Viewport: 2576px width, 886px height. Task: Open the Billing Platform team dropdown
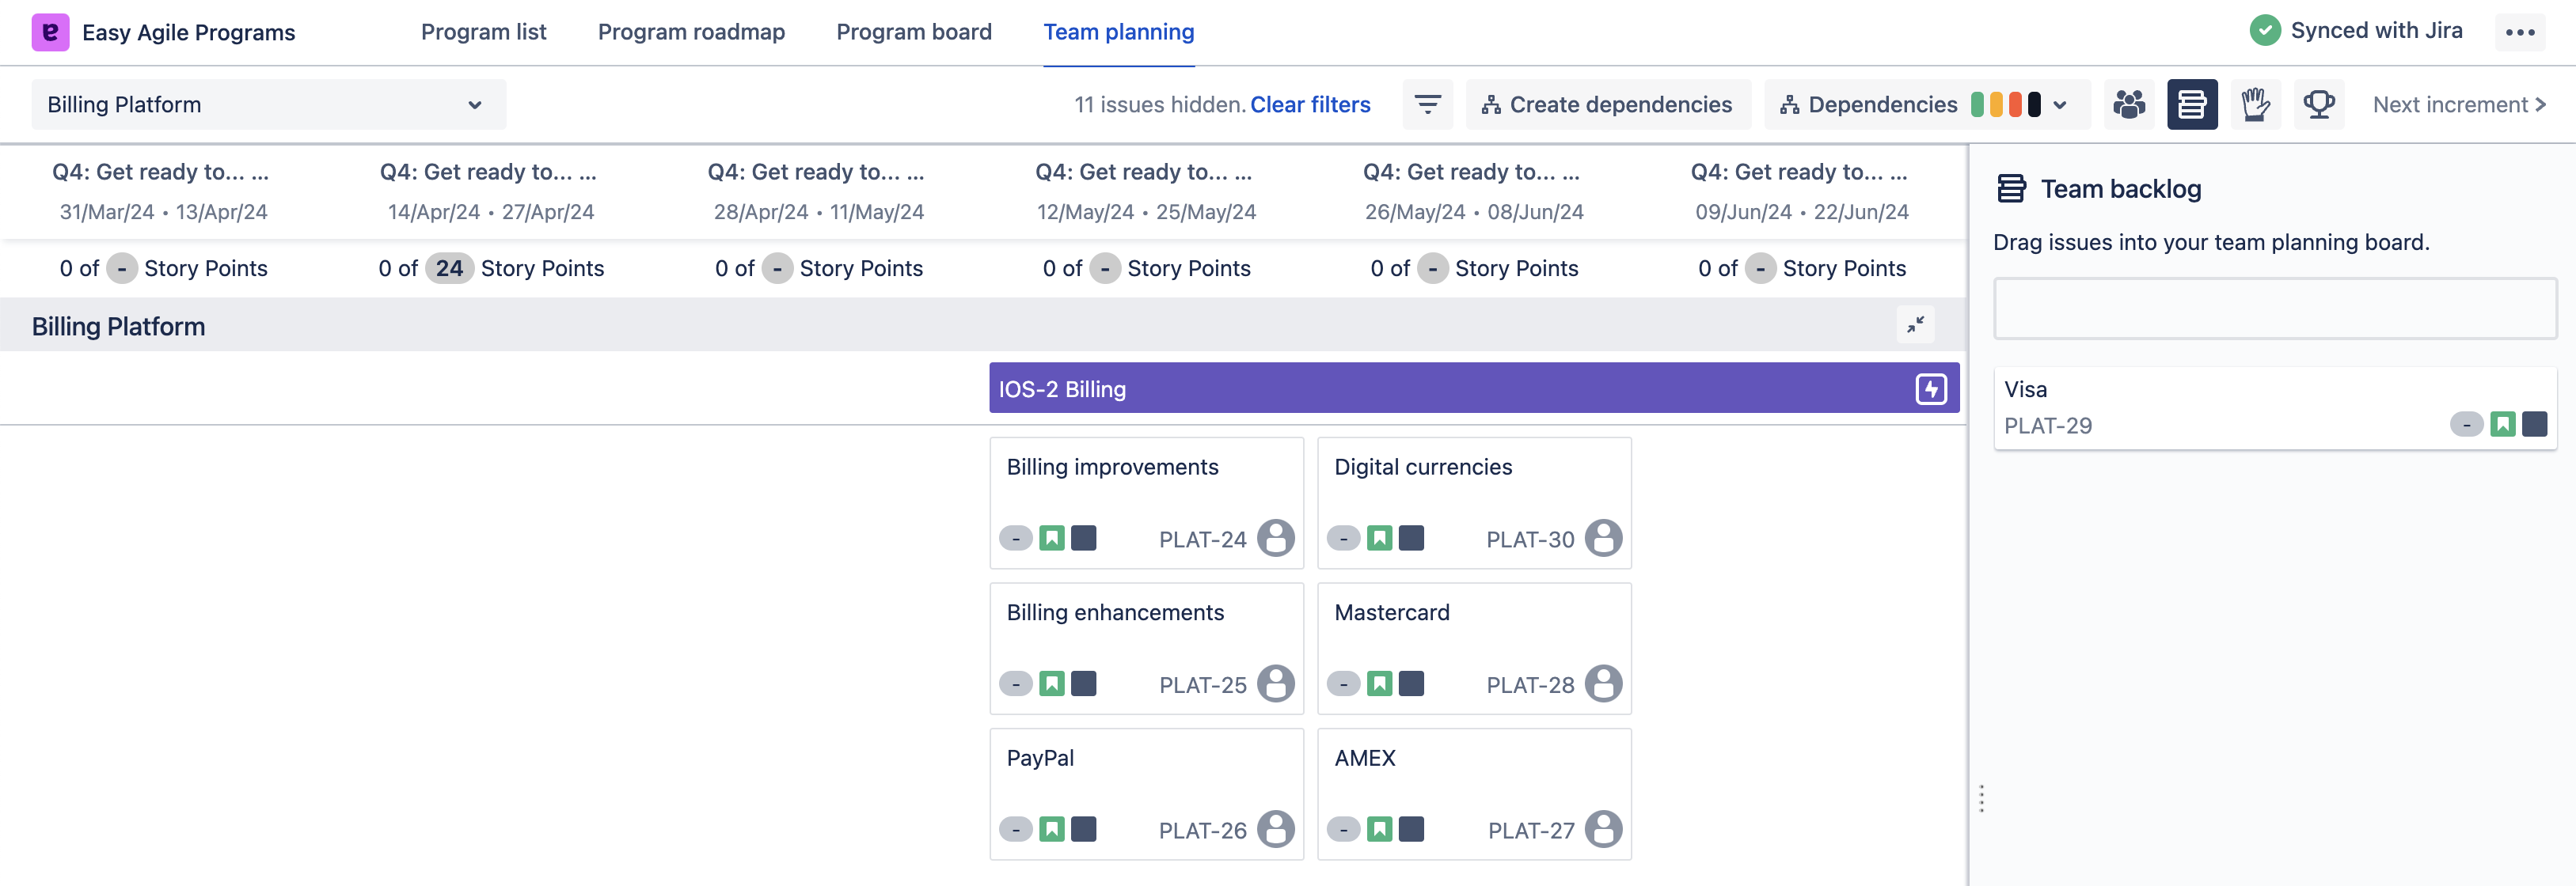coord(268,105)
